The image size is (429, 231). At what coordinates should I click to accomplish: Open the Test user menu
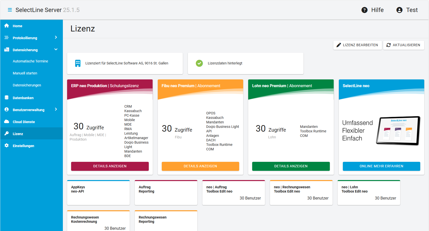412,10
